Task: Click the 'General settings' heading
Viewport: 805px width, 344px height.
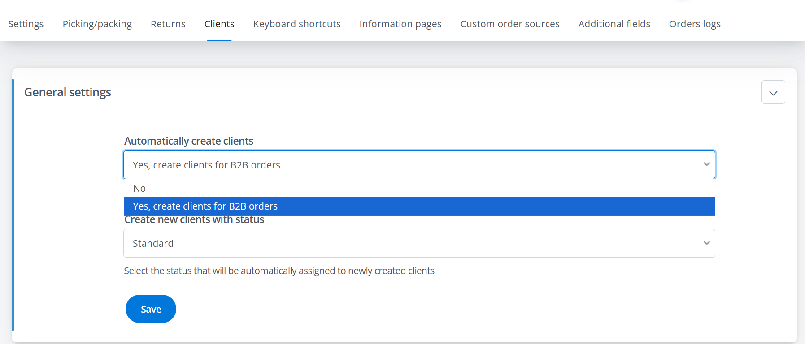Action: (68, 92)
